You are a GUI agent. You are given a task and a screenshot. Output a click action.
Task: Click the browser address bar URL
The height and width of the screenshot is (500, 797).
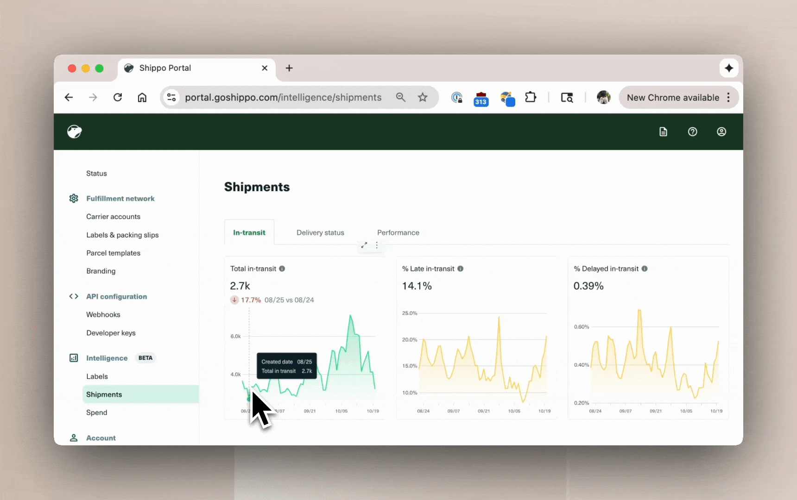tap(283, 97)
